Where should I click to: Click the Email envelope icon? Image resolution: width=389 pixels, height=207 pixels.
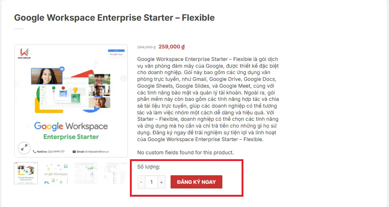[74, 151]
